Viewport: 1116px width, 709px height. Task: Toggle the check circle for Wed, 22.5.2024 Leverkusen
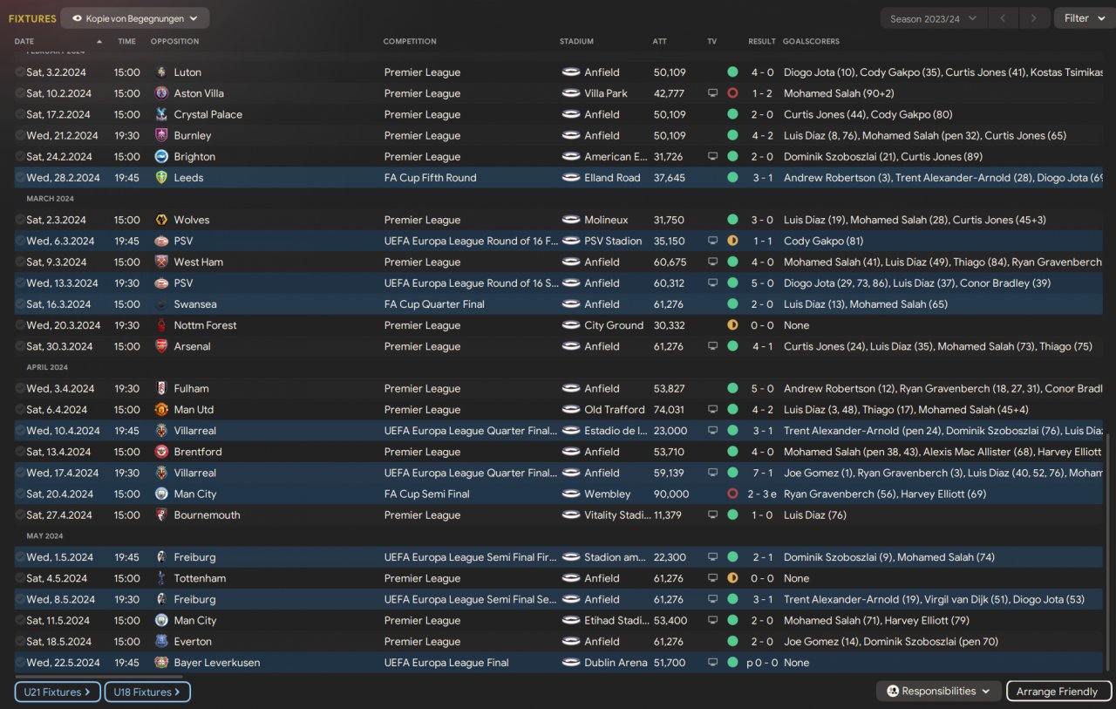pos(20,663)
